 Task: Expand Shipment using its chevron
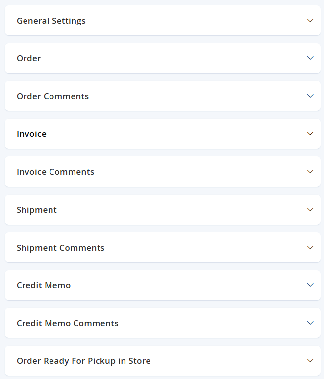(310, 209)
